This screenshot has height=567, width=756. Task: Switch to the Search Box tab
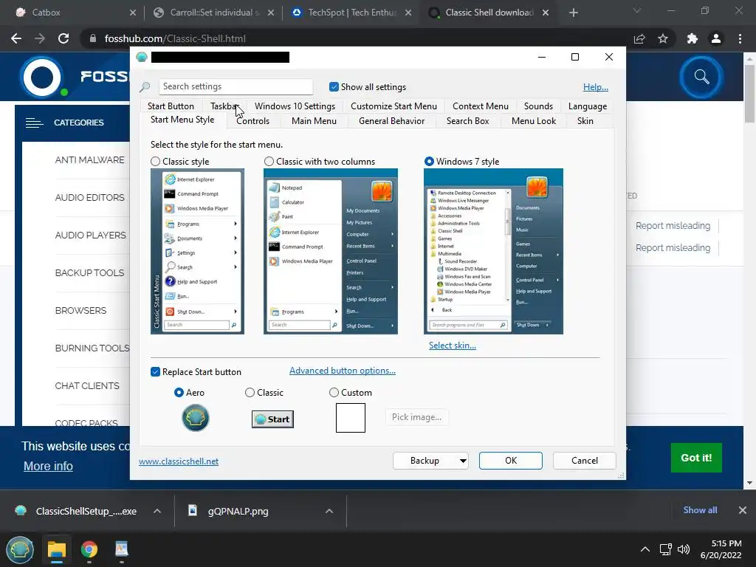coord(467,121)
